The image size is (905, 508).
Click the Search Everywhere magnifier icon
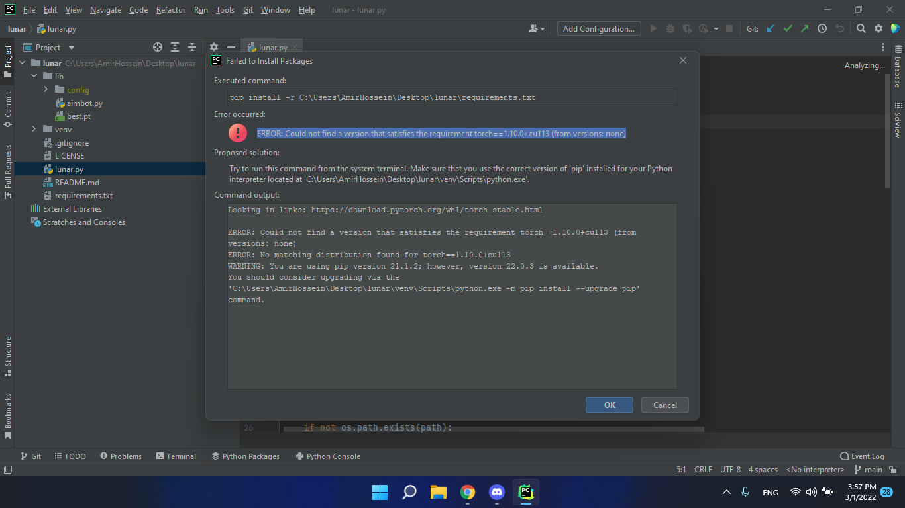click(861, 28)
